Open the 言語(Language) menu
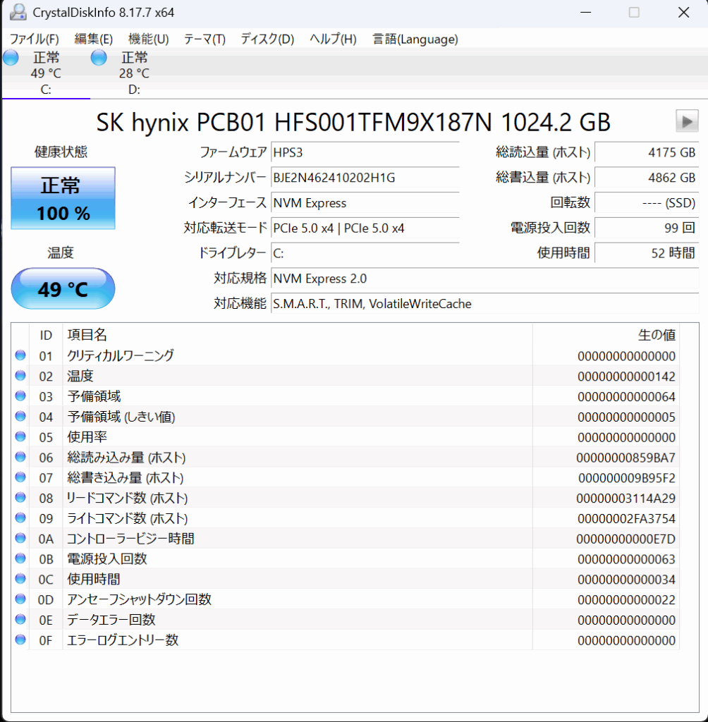Screen dimensions: 708x722 click(x=415, y=39)
